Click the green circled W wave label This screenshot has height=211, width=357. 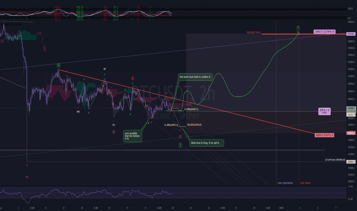59,66
